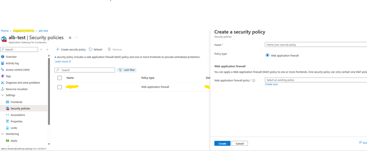This screenshot has width=367, height=151.
Task: Refresh the security policies list
Action: [96, 50]
